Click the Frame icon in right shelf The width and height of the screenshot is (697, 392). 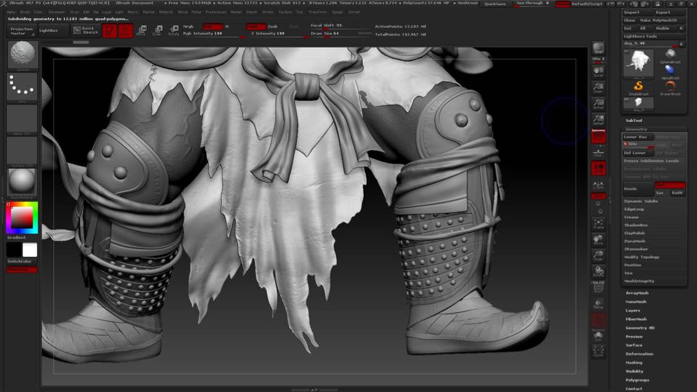(598, 223)
